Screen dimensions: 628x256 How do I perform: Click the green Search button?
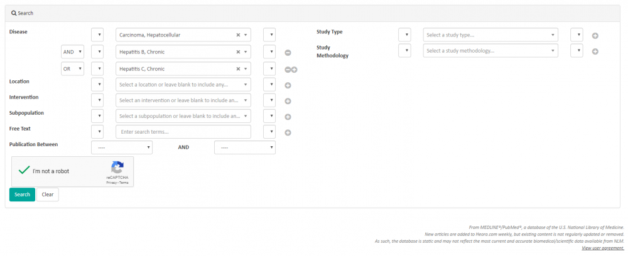(x=22, y=195)
